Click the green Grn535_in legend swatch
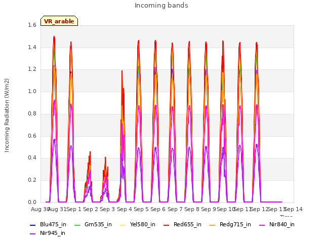Image resolution: width=324 pixels, height=243 pixels. (x=77, y=225)
